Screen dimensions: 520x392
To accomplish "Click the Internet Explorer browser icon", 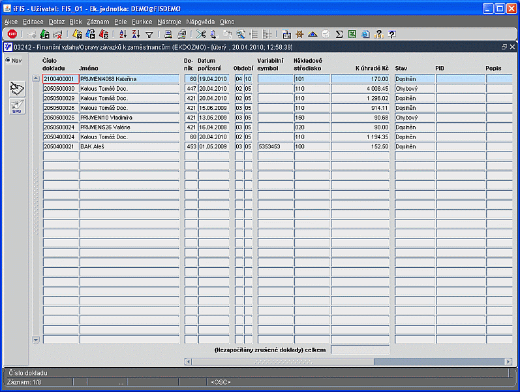I will tap(365, 34).
